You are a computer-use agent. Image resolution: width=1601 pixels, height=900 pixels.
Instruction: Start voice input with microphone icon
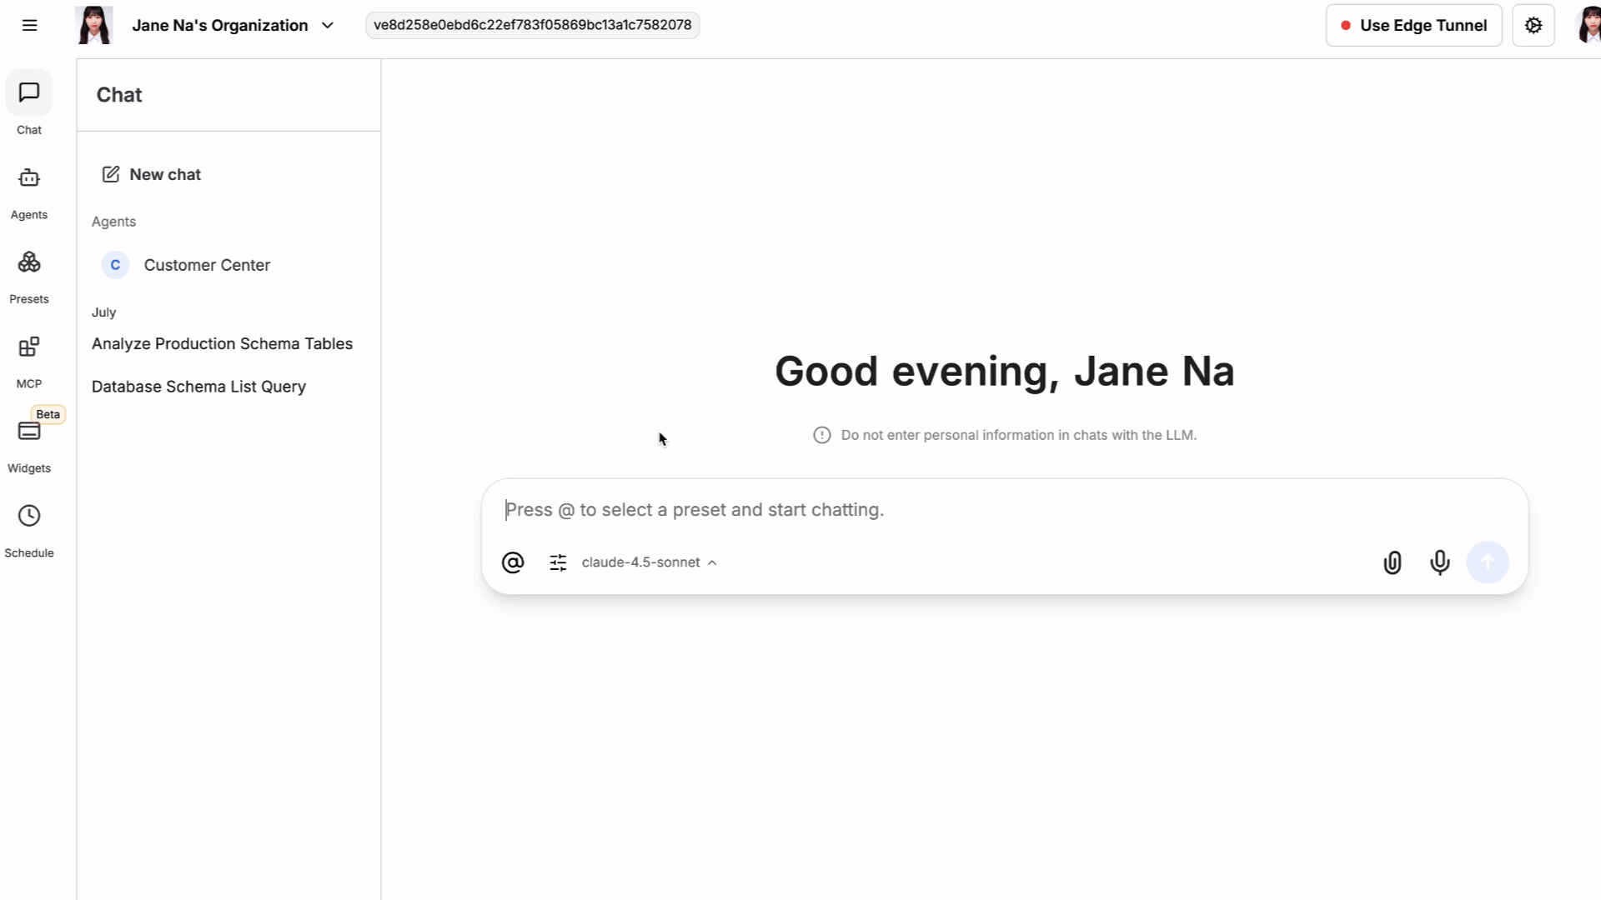pyautogui.click(x=1440, y=562)
